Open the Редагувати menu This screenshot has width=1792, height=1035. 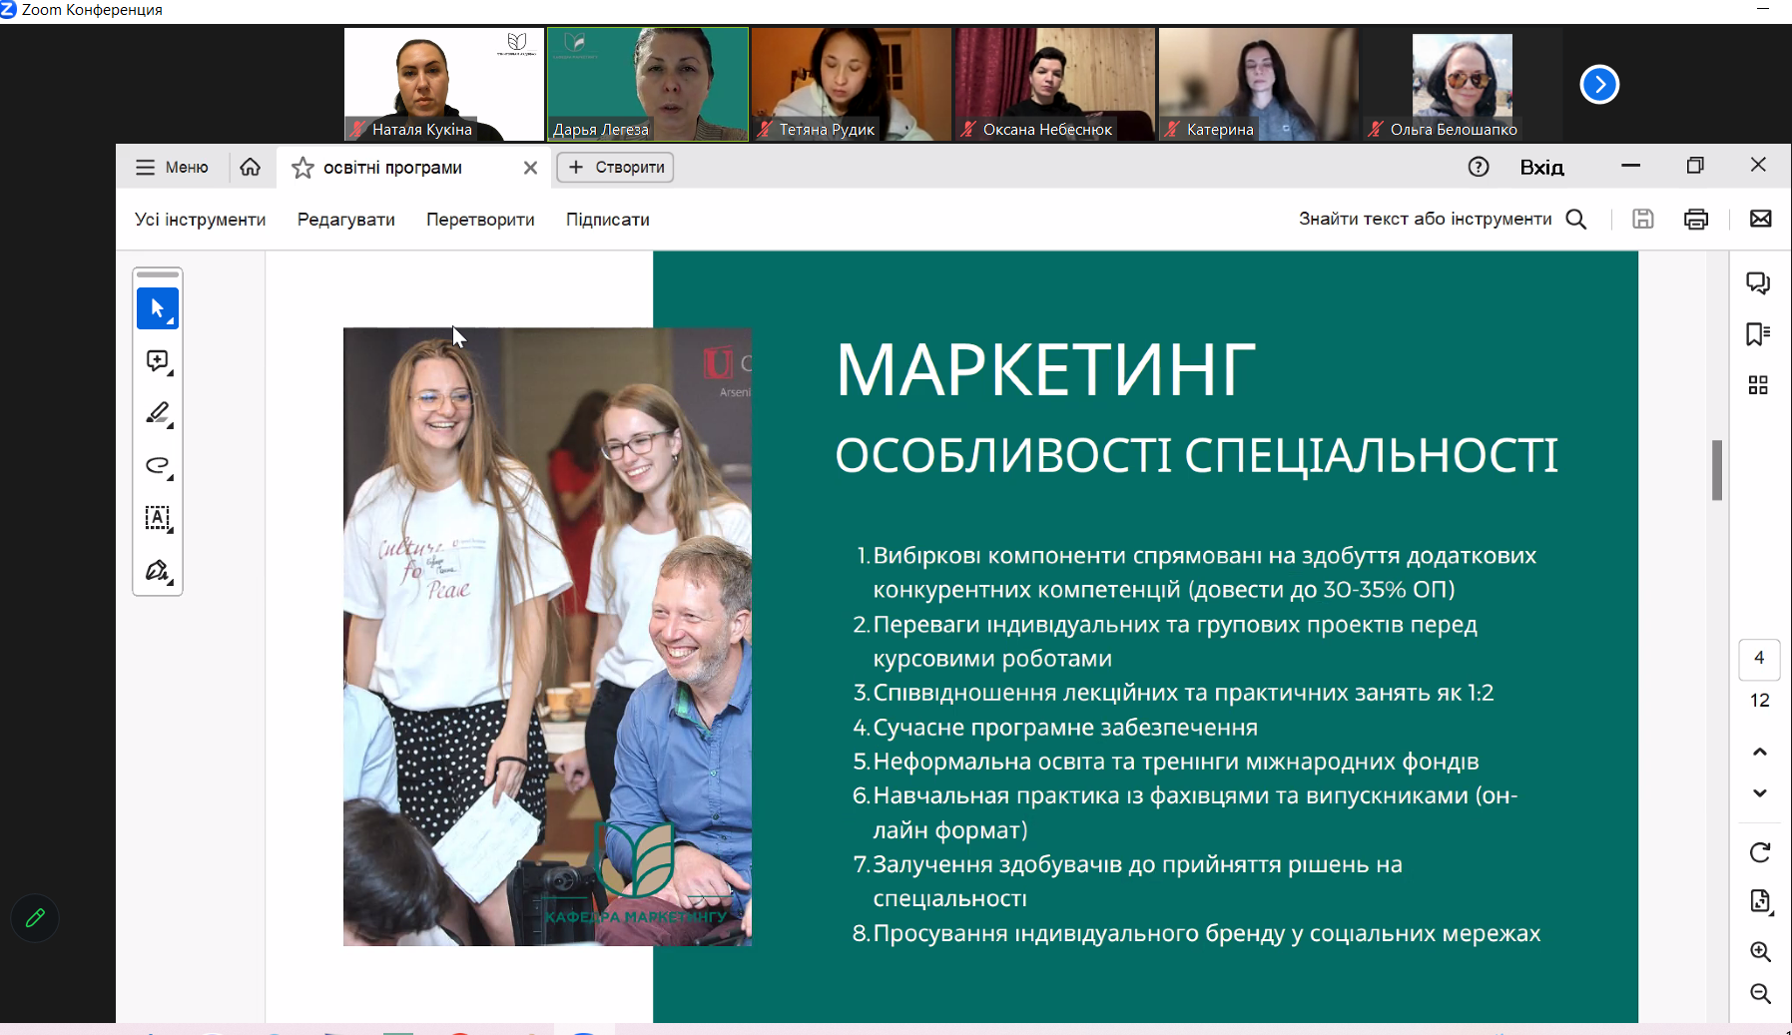click(x=345, y=220)
